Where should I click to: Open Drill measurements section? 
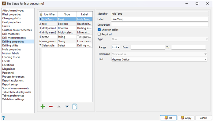tap(14, 38)
